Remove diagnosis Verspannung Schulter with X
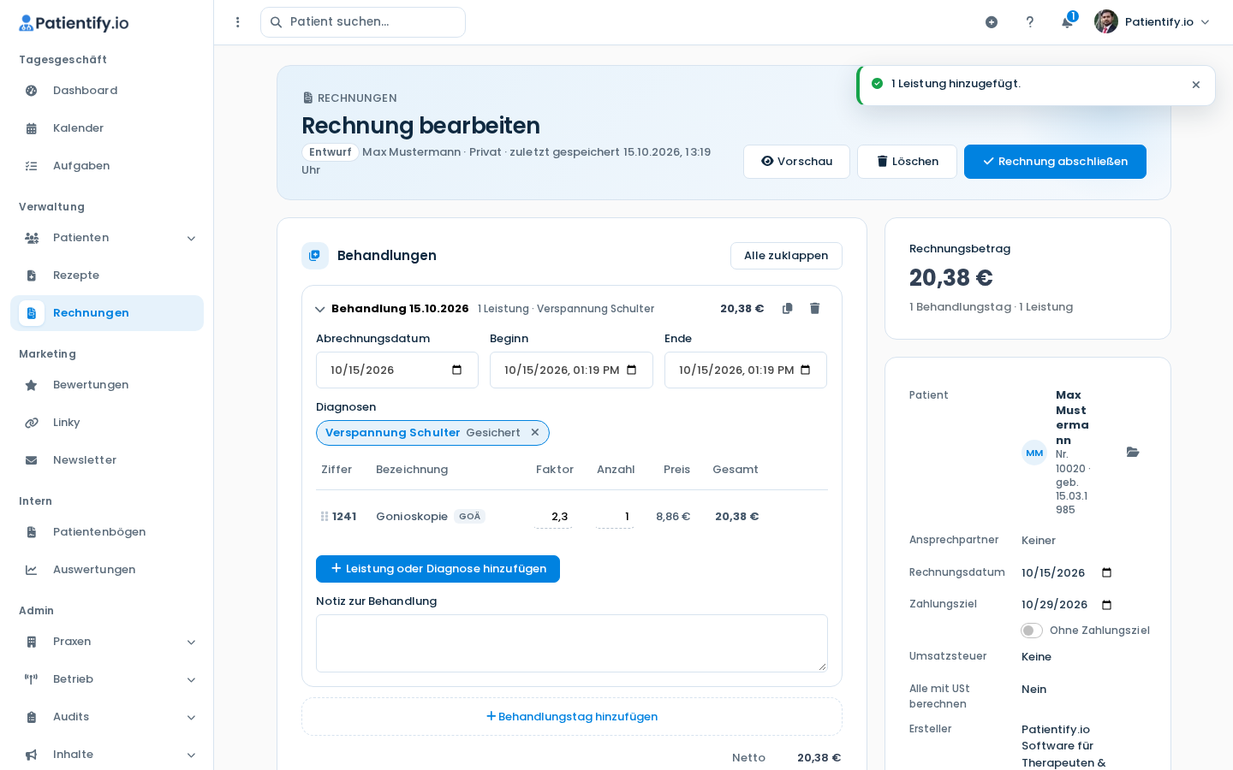The image size is (1233, 770). pyautogui.click(x=535, y=433)
